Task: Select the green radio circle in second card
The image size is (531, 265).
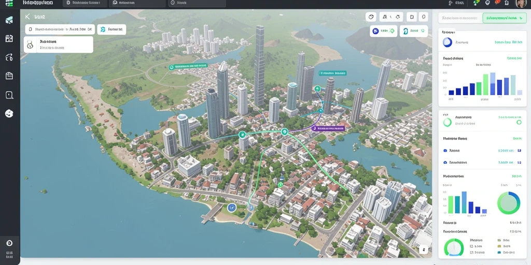Action: pos(519,122)
